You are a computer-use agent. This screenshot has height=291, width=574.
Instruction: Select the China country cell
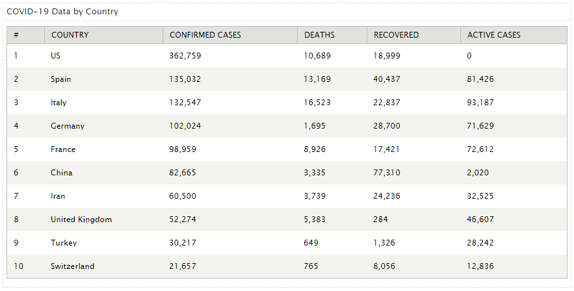coord(62,173)
